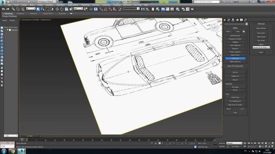The image size is (275, 154).
Task: Switch to the Hierarchy command panel tab
Action: click(x=233, y=20)
